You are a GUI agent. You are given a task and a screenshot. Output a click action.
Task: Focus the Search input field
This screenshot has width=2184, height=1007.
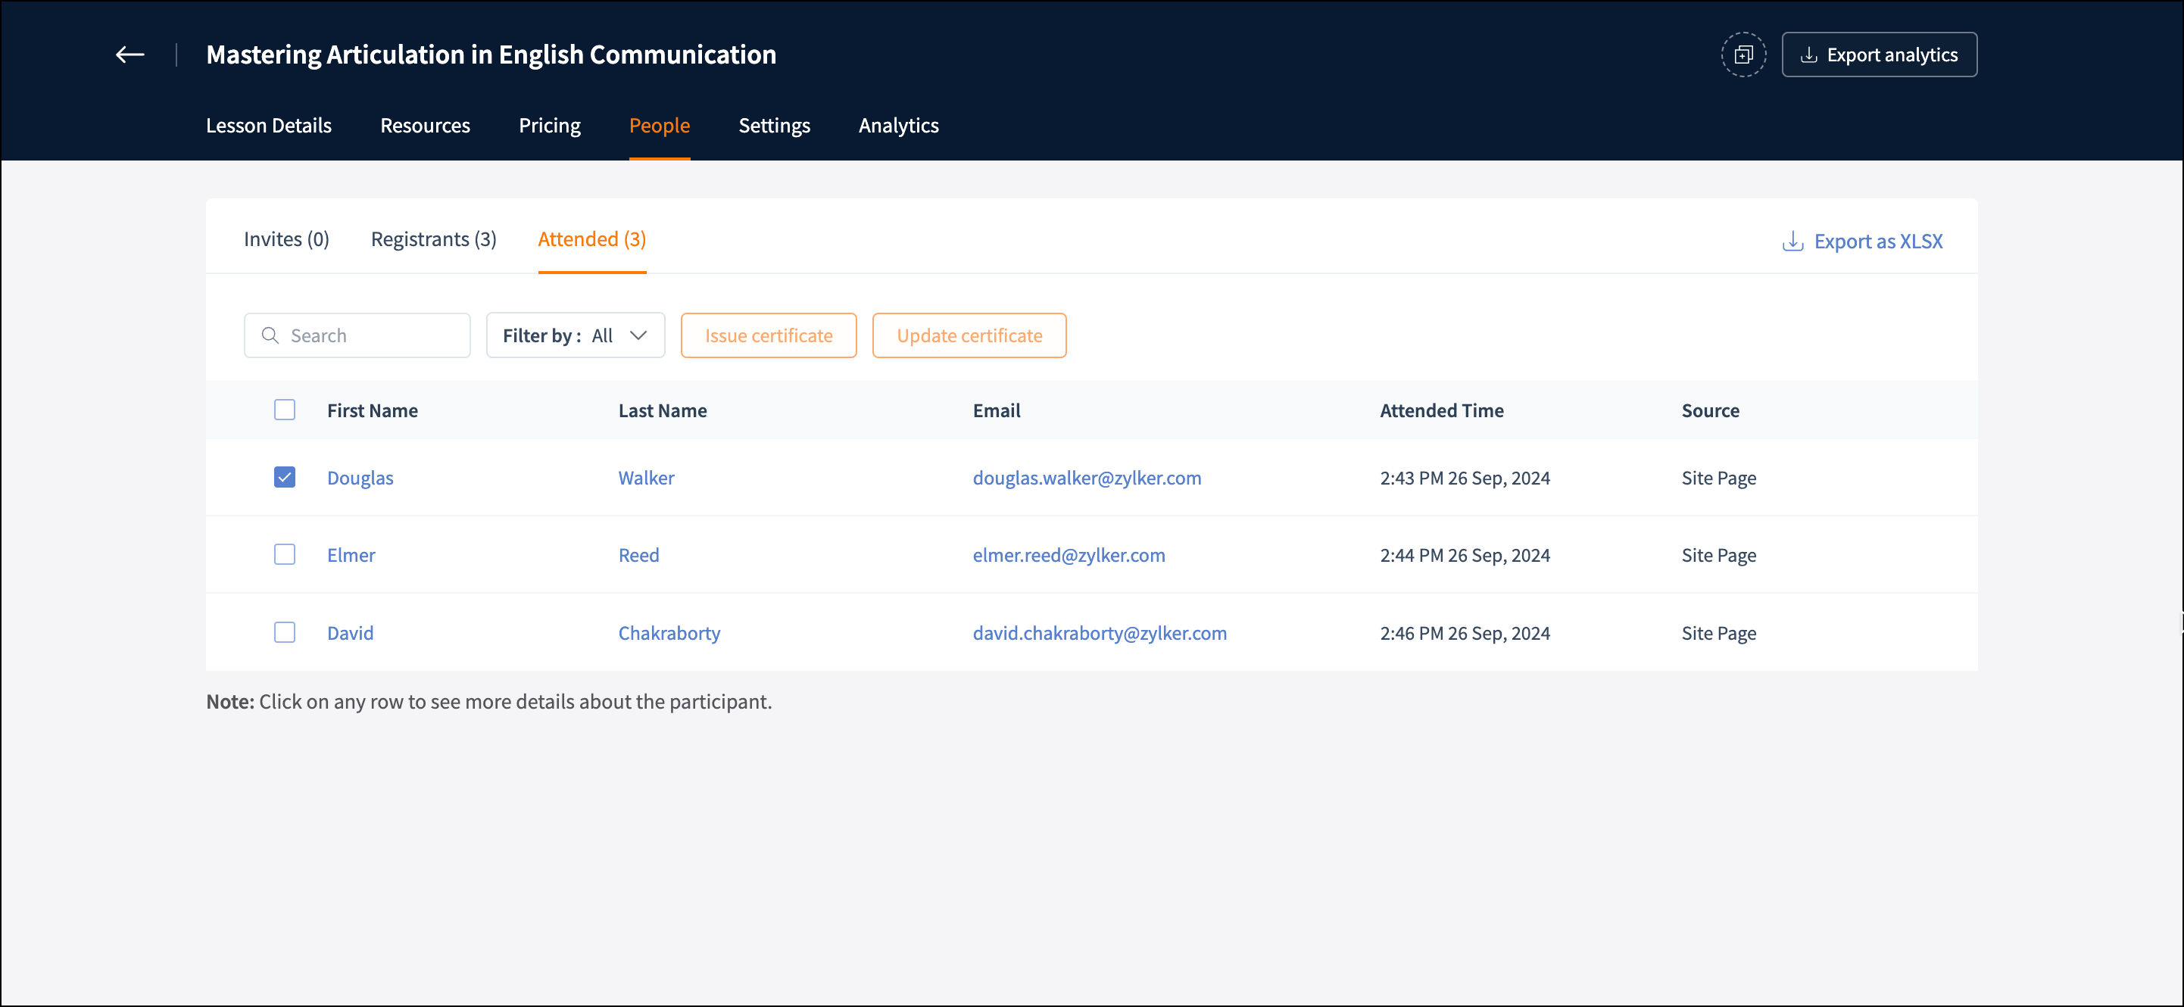373,335
